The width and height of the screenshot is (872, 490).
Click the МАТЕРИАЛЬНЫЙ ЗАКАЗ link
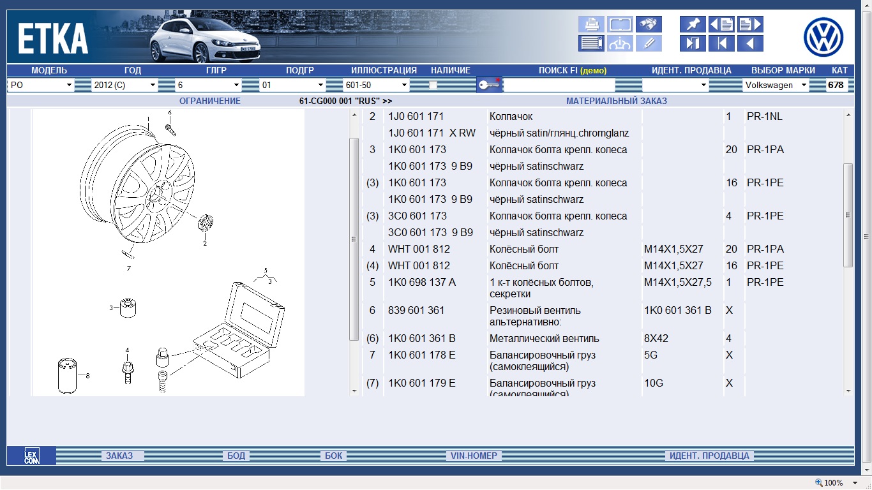pos(617,101)
